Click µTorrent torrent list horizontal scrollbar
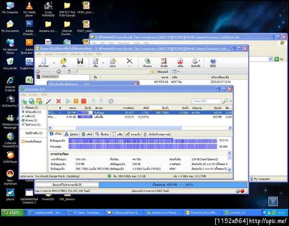The height and width of the screenshot is (226, 289). point(129,128)
